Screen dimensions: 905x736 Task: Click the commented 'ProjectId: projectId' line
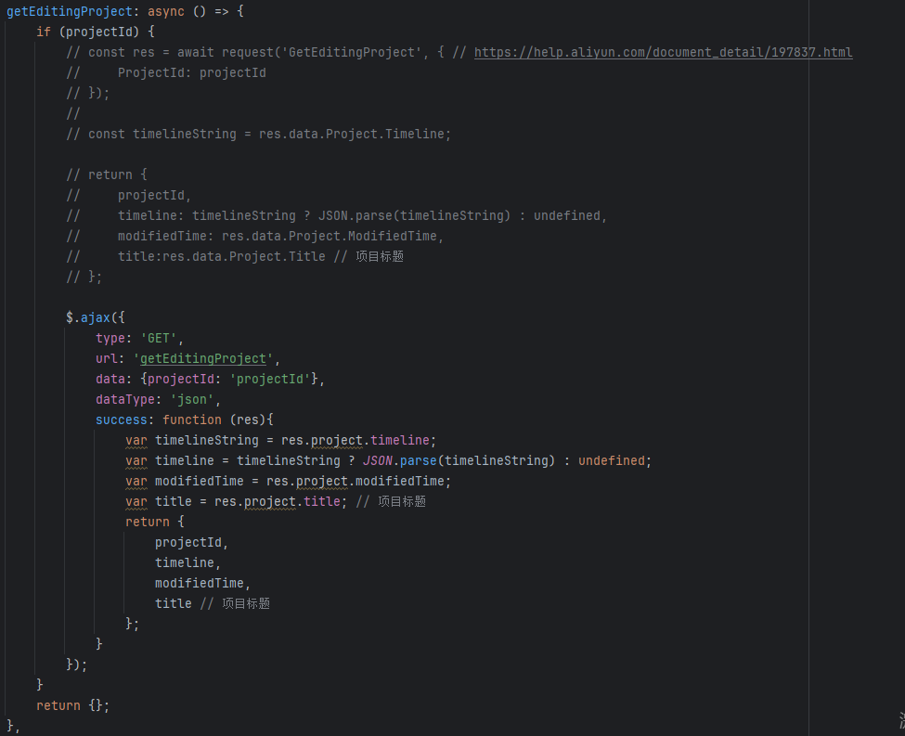point(191,72)
